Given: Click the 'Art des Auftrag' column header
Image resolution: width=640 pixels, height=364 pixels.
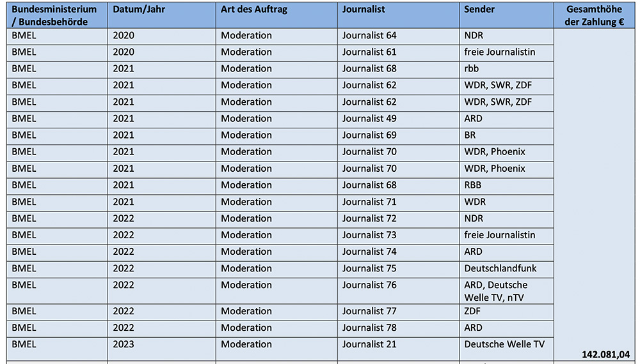Looking at the screenshot, I should 276,15.
